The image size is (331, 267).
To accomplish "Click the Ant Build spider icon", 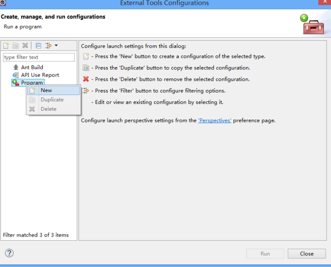I will click(16, 68).
